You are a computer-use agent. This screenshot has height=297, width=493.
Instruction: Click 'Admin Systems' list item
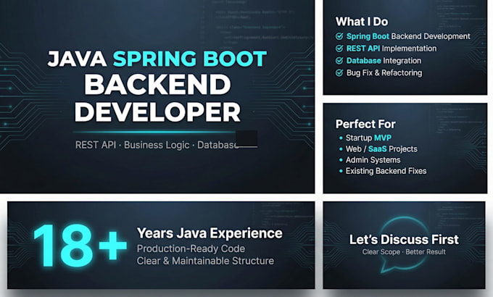click(373, 160)
